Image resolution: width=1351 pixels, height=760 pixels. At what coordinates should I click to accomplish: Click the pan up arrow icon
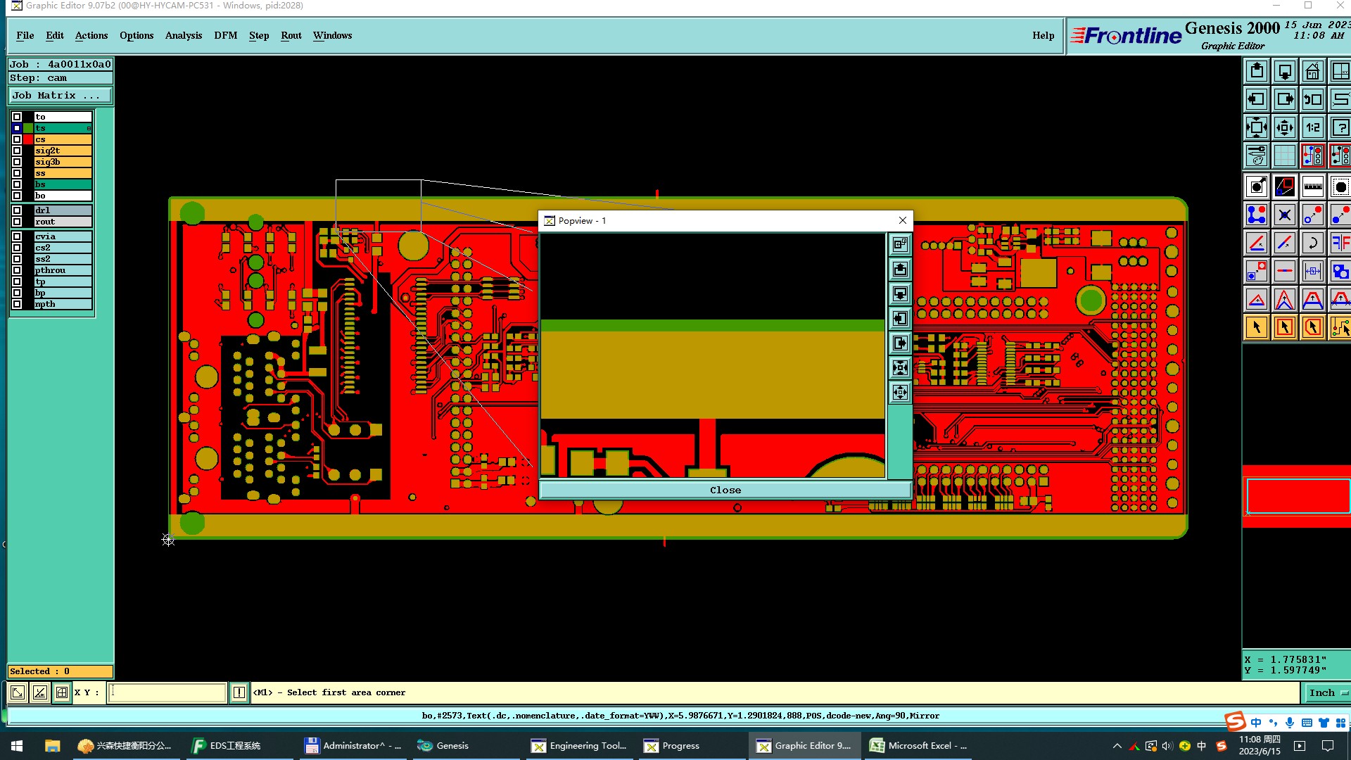click(1257, 71)
